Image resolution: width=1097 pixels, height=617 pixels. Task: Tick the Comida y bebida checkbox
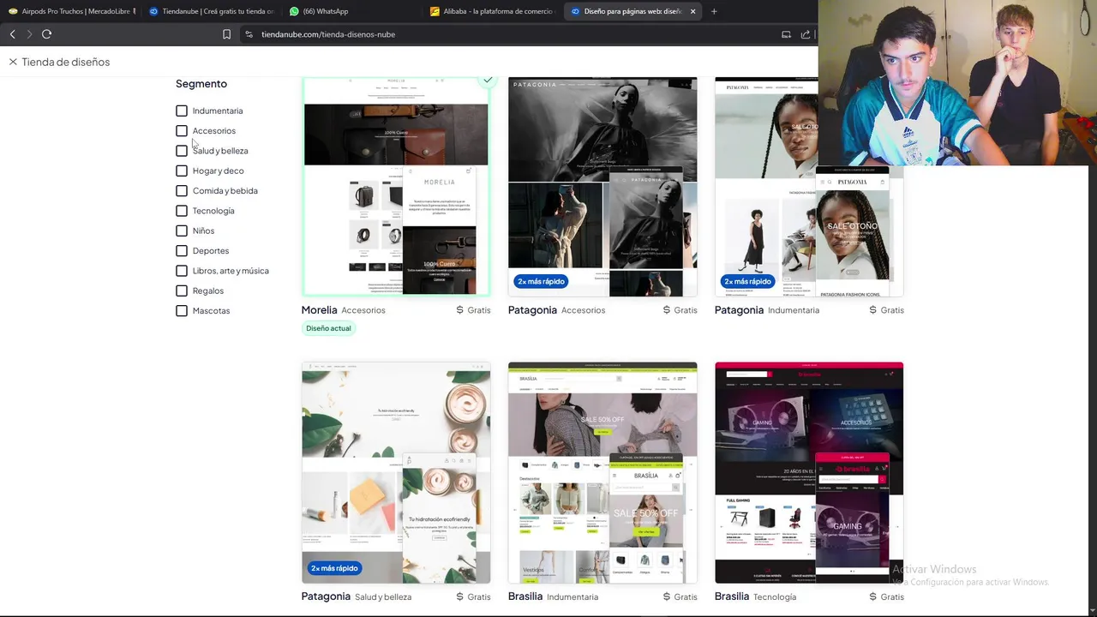[182, 191]
